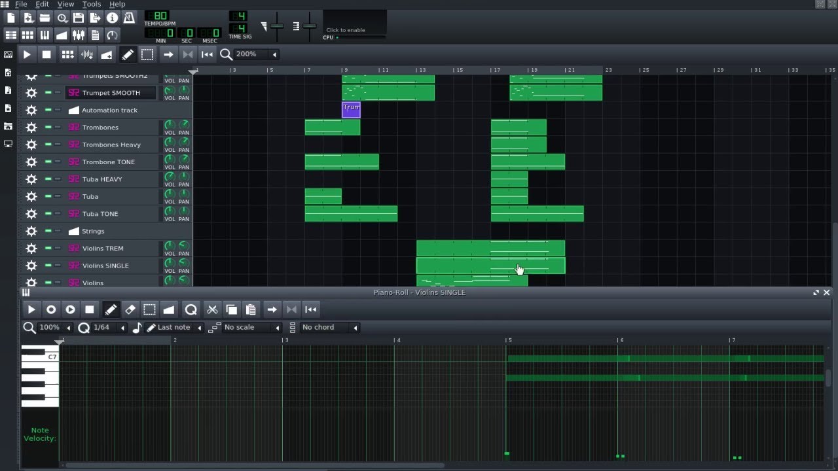Open the Trumpet SMOOTH instrument
This screenshot has height=471, width=838.
[x=111, y=93]
